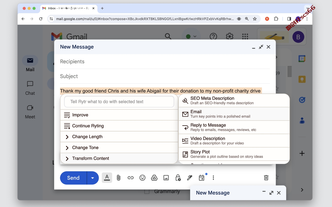
Task: Open the active status dropdown
Action: point(191,36)
